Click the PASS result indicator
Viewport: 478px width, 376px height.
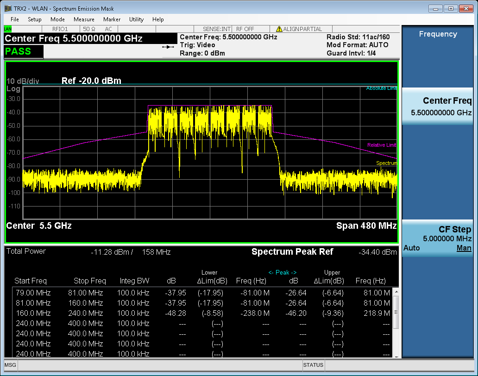click(x=19, y=51)
